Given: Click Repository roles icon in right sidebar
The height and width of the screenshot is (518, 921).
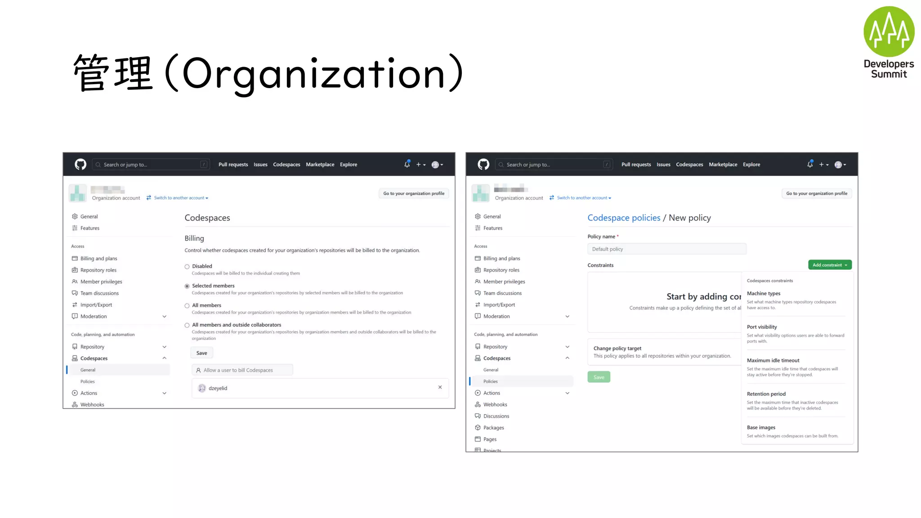Looking at the screenshot, I should tap(478, 270).
